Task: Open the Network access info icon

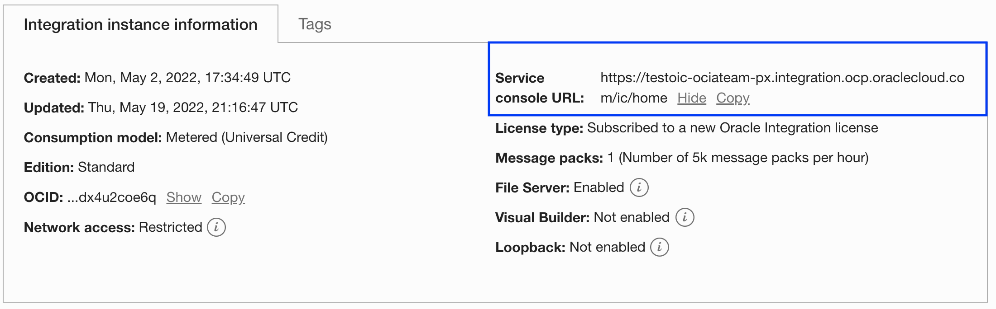Action: point(217,228)
